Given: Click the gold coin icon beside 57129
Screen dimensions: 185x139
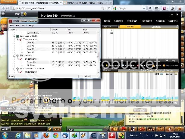Looking at the screenshot, I should point(24,14).
